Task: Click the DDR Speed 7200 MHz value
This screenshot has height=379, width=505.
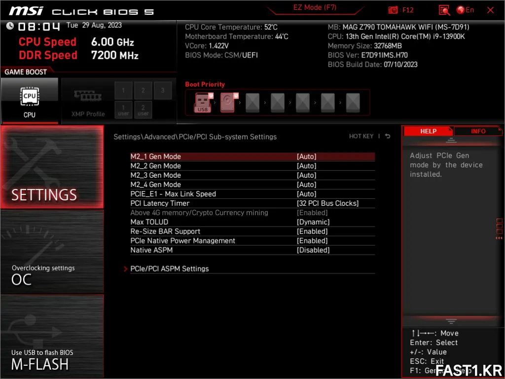Action: tap(114, 55)
